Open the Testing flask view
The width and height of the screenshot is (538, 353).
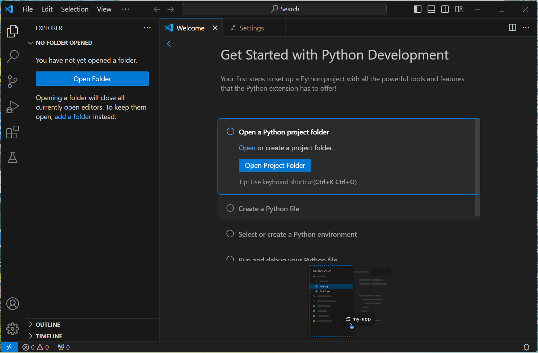pos(13,157)
